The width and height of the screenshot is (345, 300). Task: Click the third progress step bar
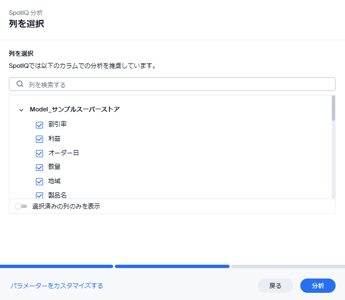pyautogui.click(x=287, y=266)
